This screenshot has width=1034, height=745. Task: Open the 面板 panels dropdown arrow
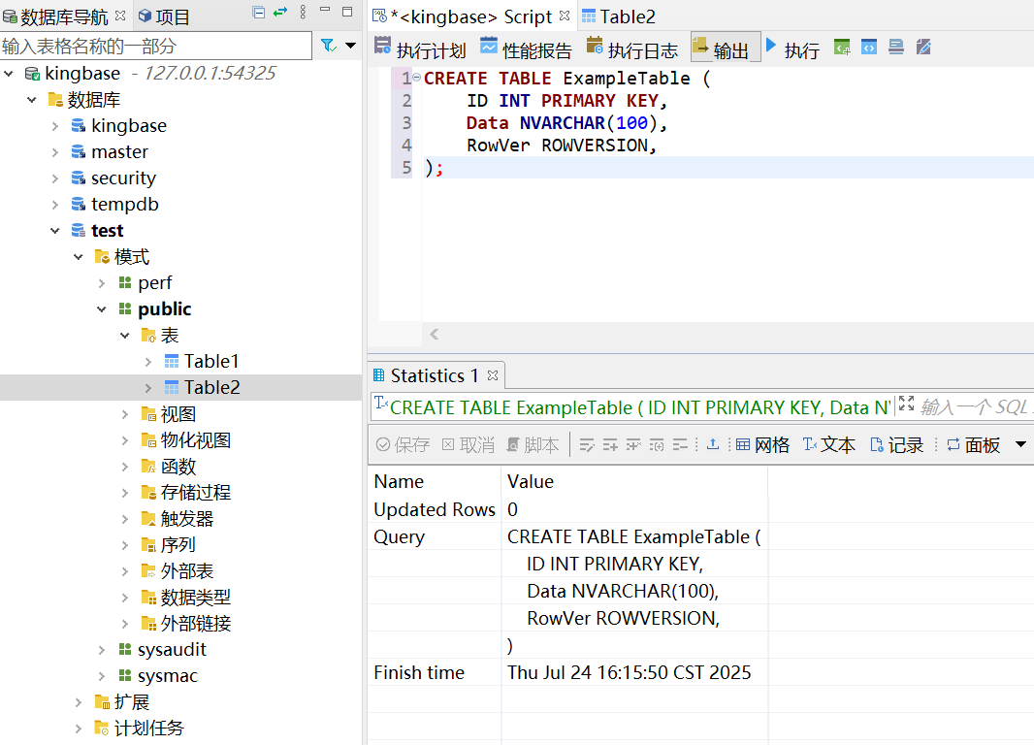1020,444
